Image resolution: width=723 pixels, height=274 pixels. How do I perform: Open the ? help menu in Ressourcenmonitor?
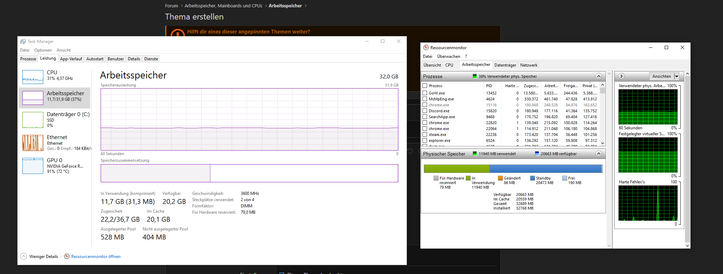(466, 56)
